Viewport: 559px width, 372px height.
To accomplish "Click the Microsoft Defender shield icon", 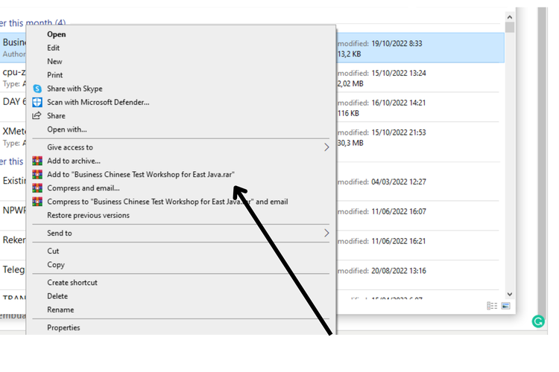I will tap(37, 102).
